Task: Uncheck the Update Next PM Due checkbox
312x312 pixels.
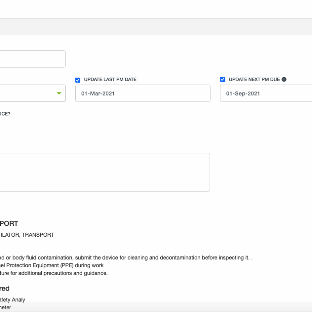Action: [x=223, y=80]
